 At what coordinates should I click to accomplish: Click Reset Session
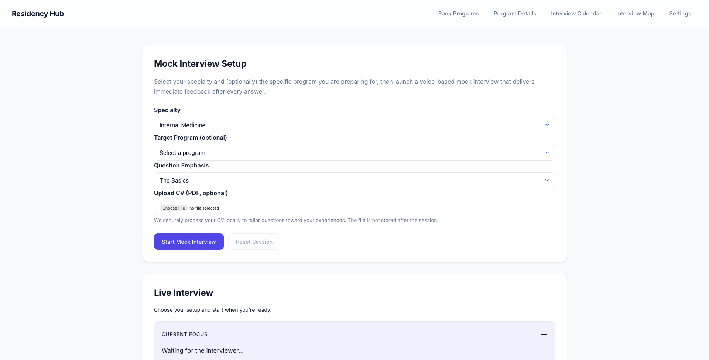click(254, 242)
